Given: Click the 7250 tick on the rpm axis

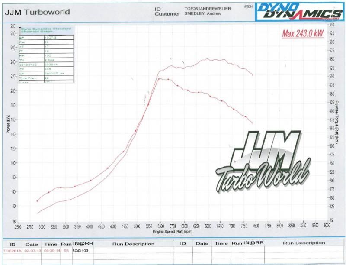Looking at the screenshot, I should tap(244, 226).
